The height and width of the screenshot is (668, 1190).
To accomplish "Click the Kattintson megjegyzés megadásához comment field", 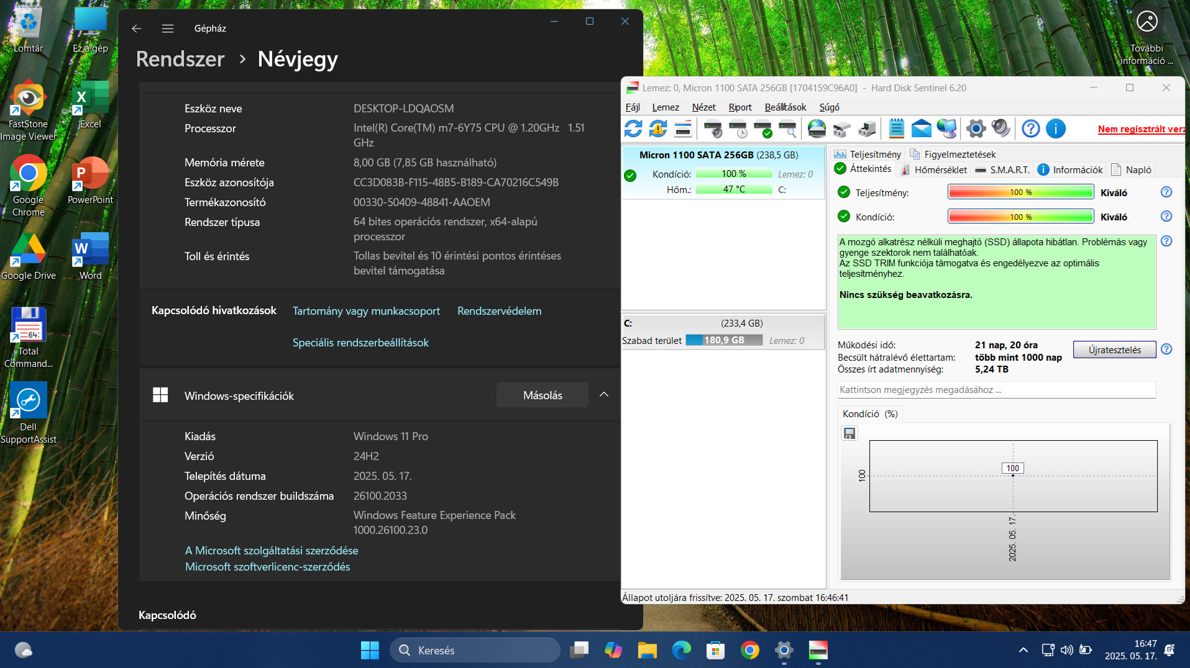I will click(997, 390).
